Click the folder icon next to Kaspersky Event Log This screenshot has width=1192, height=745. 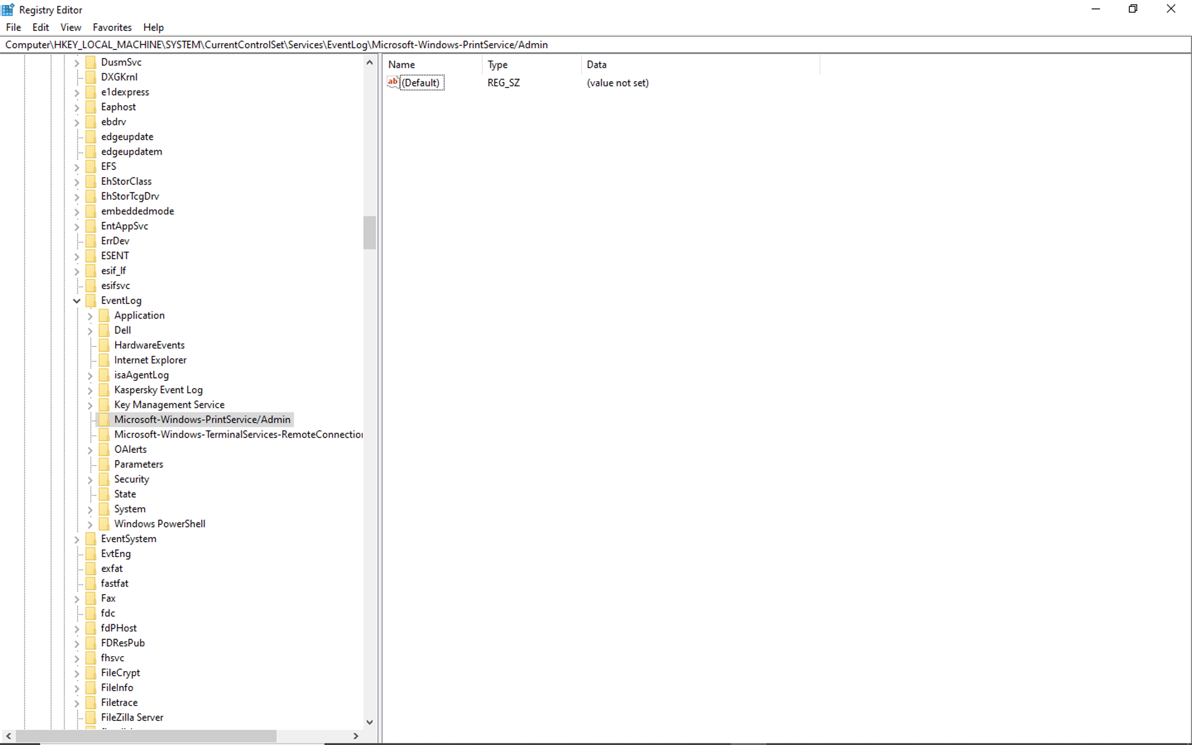[x=104, y=390]
